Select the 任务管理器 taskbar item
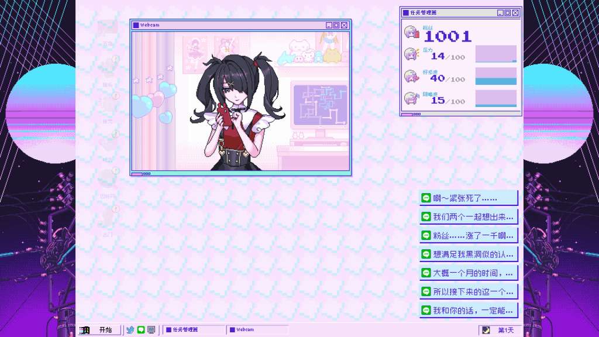This screenshot has width=599, height=337. pos(194,330)
